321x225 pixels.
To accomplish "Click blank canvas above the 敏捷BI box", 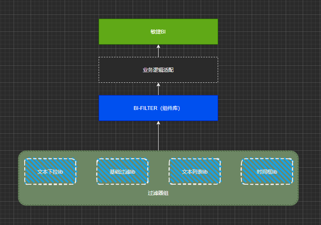I will point(158,8).
